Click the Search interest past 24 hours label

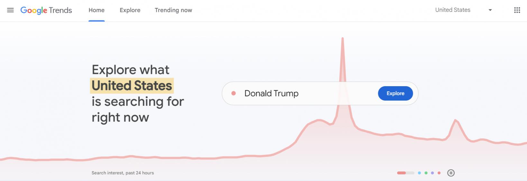pos(123,173)
